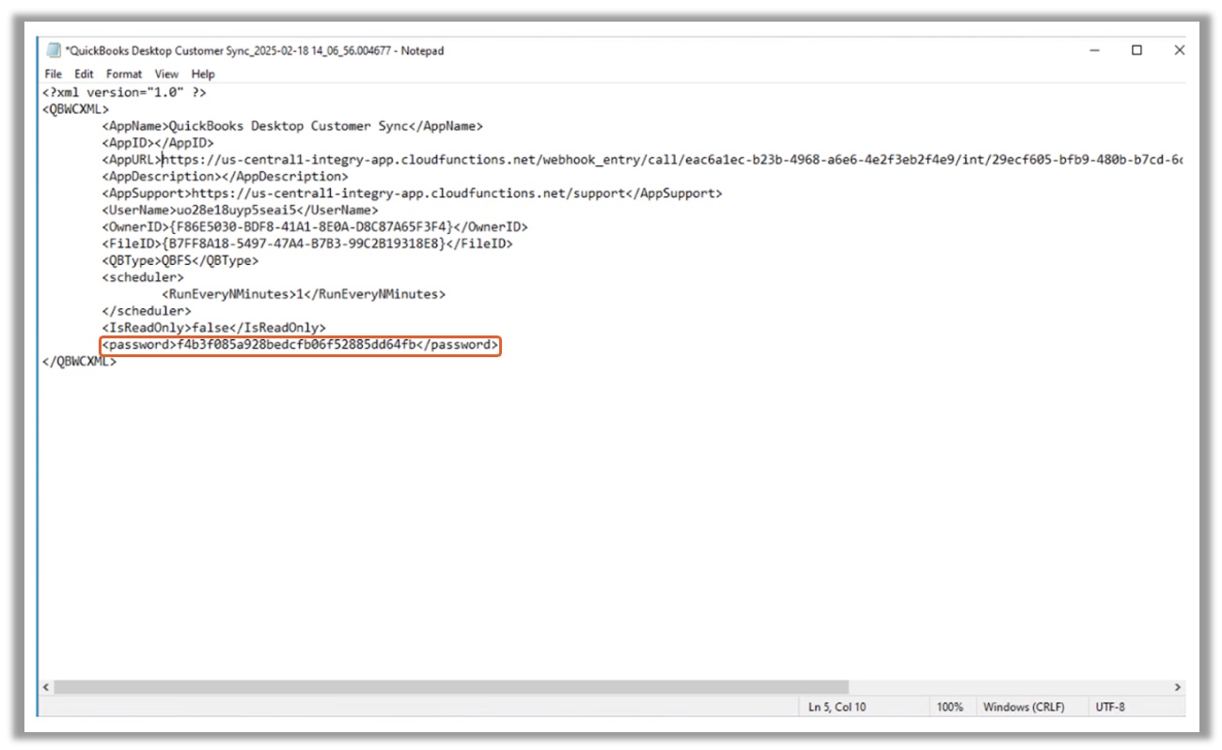Click the closing QBWCXML tag
1222x750 pixels.
79,362
